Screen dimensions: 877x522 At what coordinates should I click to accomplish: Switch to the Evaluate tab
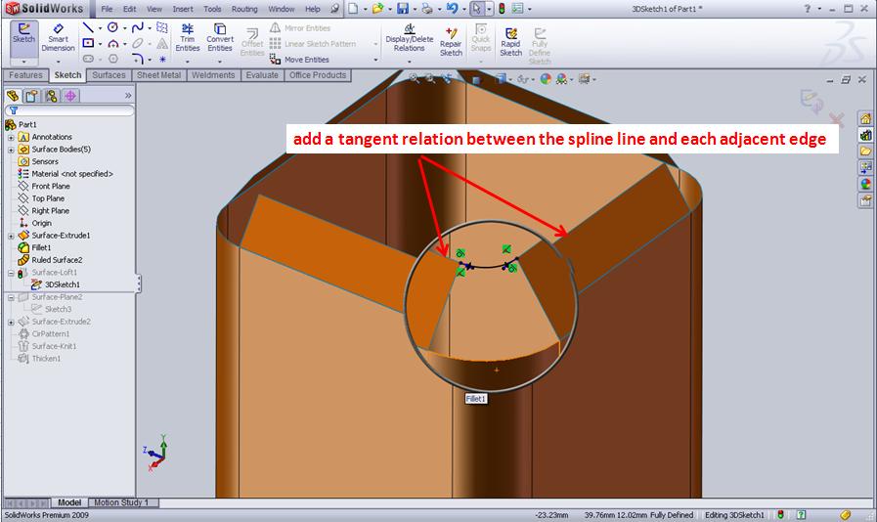coord(262,75)
